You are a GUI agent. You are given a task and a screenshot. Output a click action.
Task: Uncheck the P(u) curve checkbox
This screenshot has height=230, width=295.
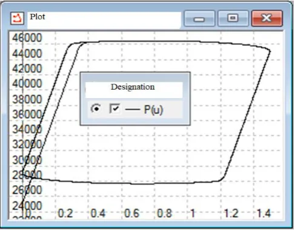pos(114,108)
